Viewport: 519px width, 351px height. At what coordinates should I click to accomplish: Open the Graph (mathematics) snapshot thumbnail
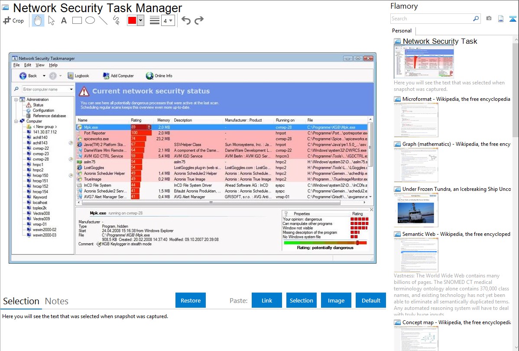pos(416,165)
